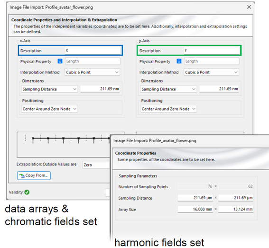Screen dimensions: 269x248
Task: Click the first Sampling Distance 211.69 µm field
Action: [195, 198]
